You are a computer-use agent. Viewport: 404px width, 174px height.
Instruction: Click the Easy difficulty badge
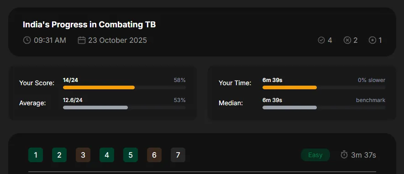tap(315, 155)
